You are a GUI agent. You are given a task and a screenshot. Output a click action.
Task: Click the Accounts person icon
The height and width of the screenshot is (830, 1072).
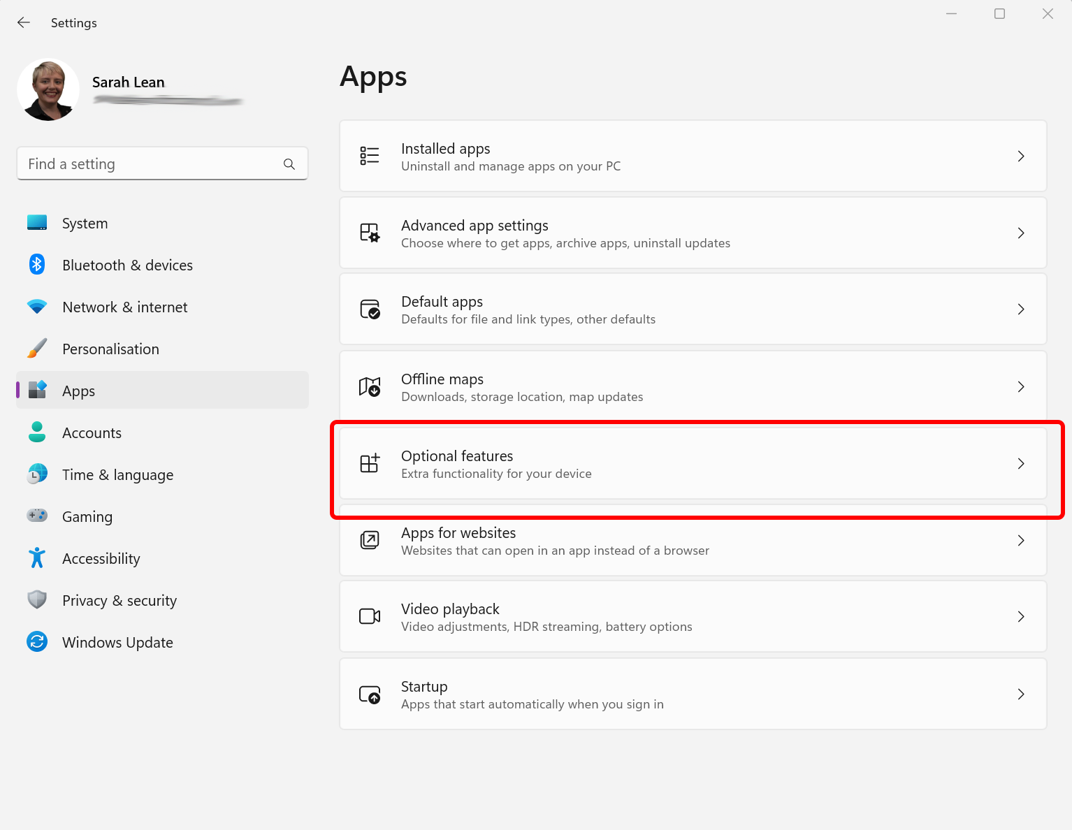point(36,432)
